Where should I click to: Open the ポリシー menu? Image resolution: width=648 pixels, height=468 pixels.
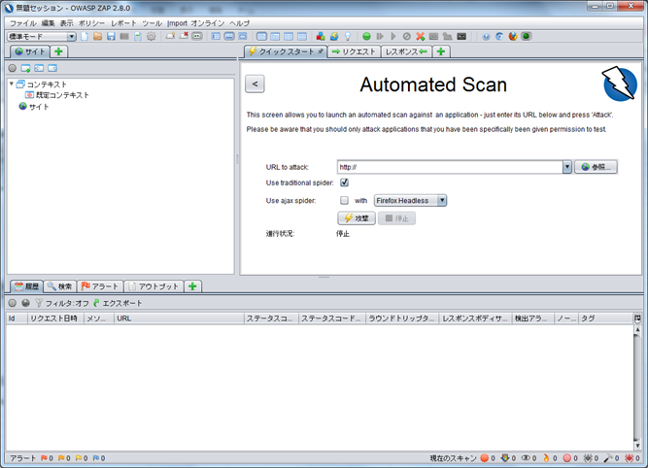[91, 23]
